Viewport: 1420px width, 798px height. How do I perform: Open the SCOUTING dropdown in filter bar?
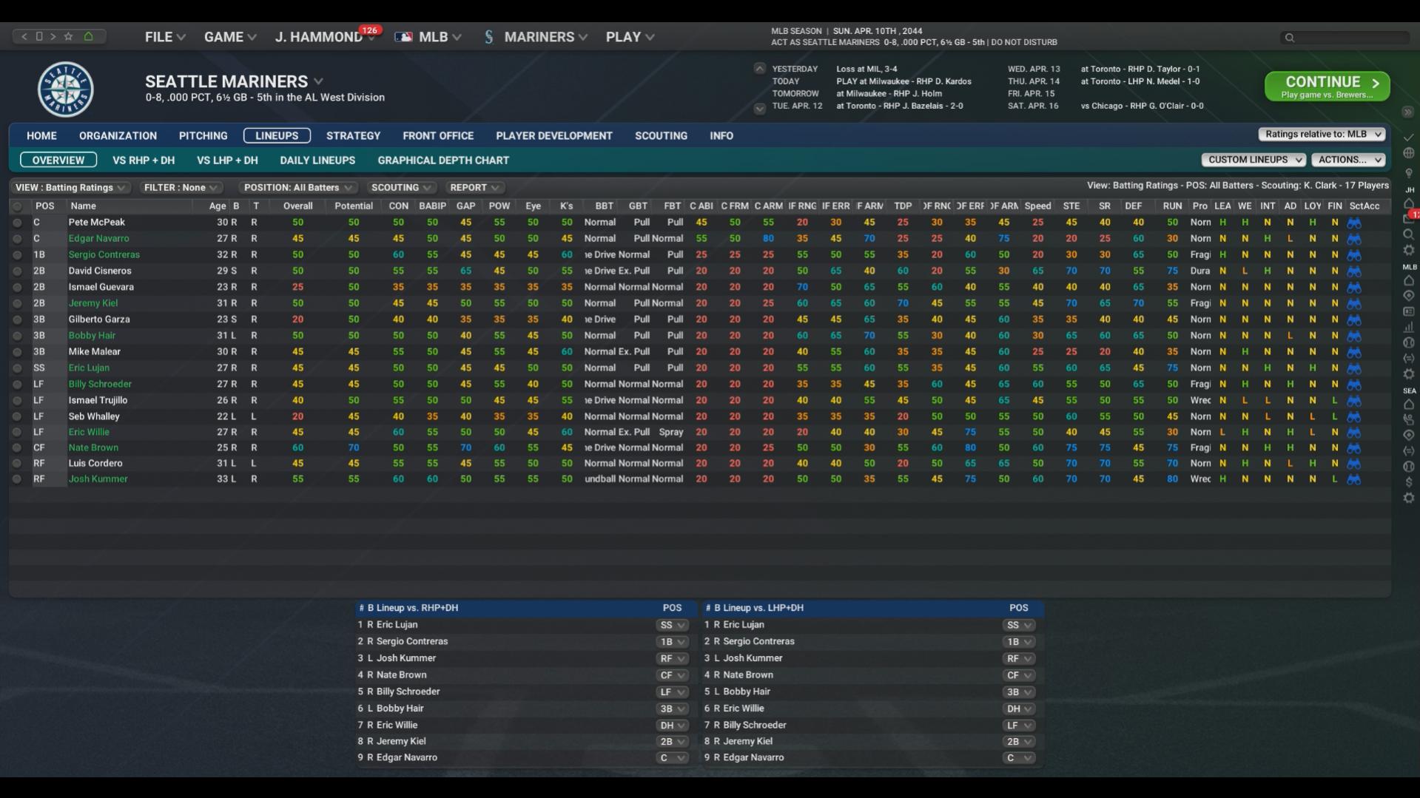coord(400,188)
